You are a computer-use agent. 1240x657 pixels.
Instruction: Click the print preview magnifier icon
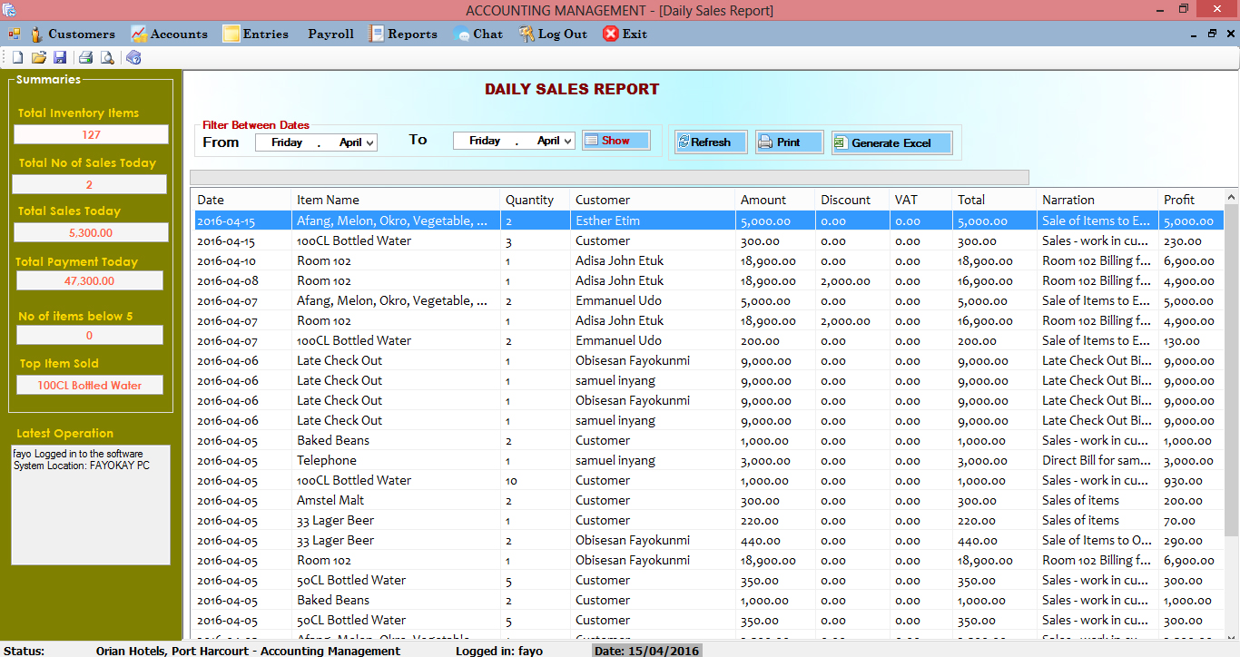tap(107, 58)
